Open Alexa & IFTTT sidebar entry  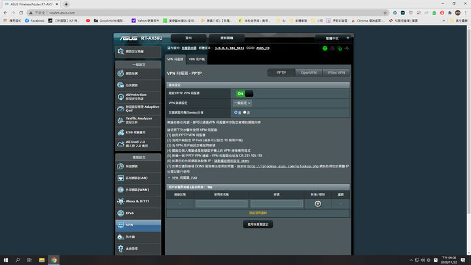click(x=138, y=202)
